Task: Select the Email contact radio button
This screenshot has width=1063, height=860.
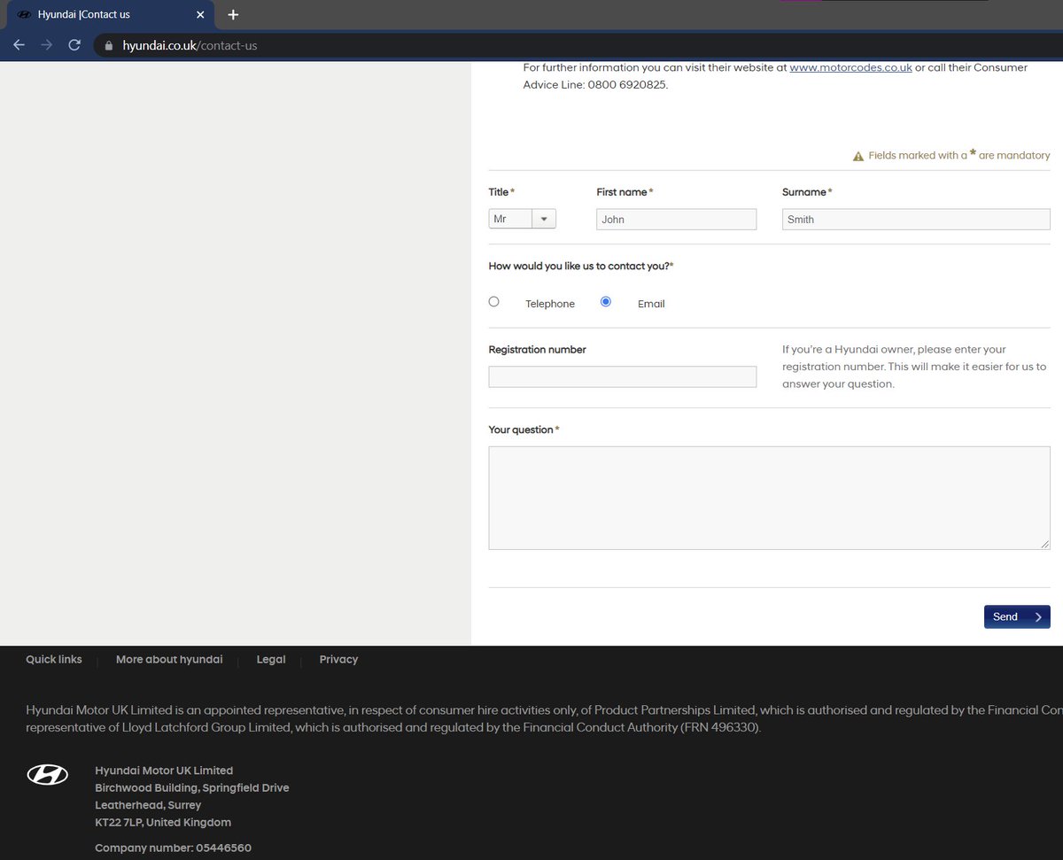Action: 606,301
